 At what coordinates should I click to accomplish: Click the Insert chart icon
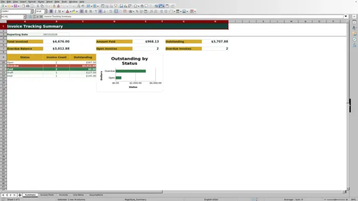pyautogui.click(x=125, y=6)
